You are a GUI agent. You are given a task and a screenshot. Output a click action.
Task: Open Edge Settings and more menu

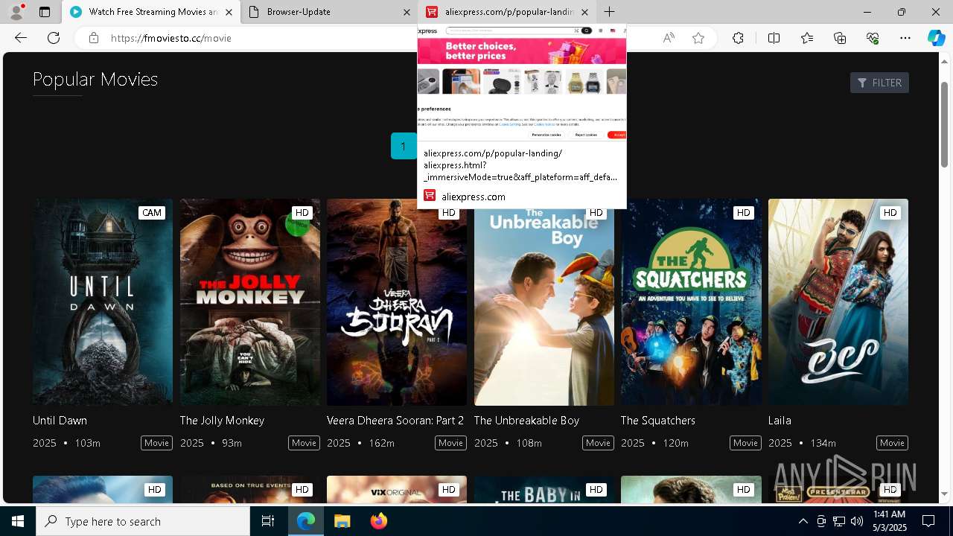(x=905, y=38)
